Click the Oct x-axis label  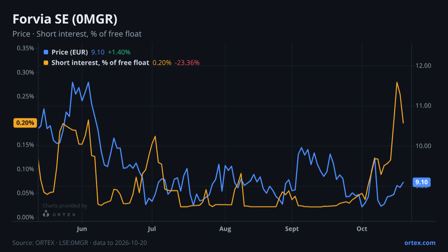(362, 229)
